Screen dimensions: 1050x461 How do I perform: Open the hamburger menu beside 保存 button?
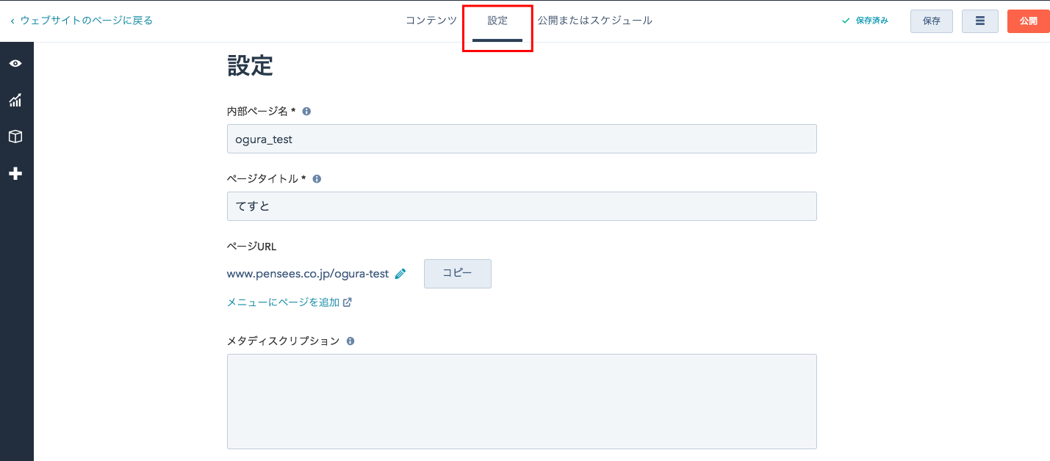click(x=979, y=21)
